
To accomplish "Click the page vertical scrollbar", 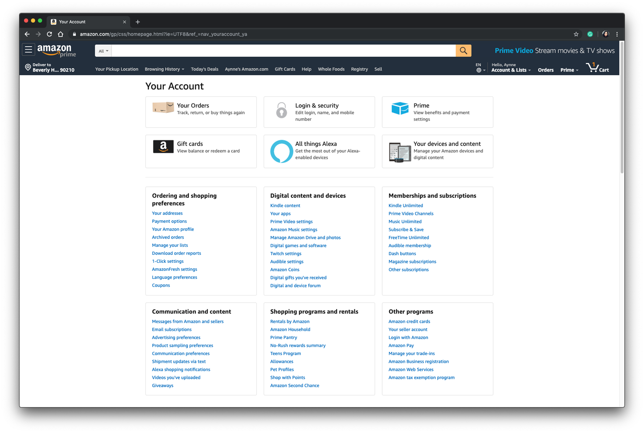I will [x=622, y=107].
